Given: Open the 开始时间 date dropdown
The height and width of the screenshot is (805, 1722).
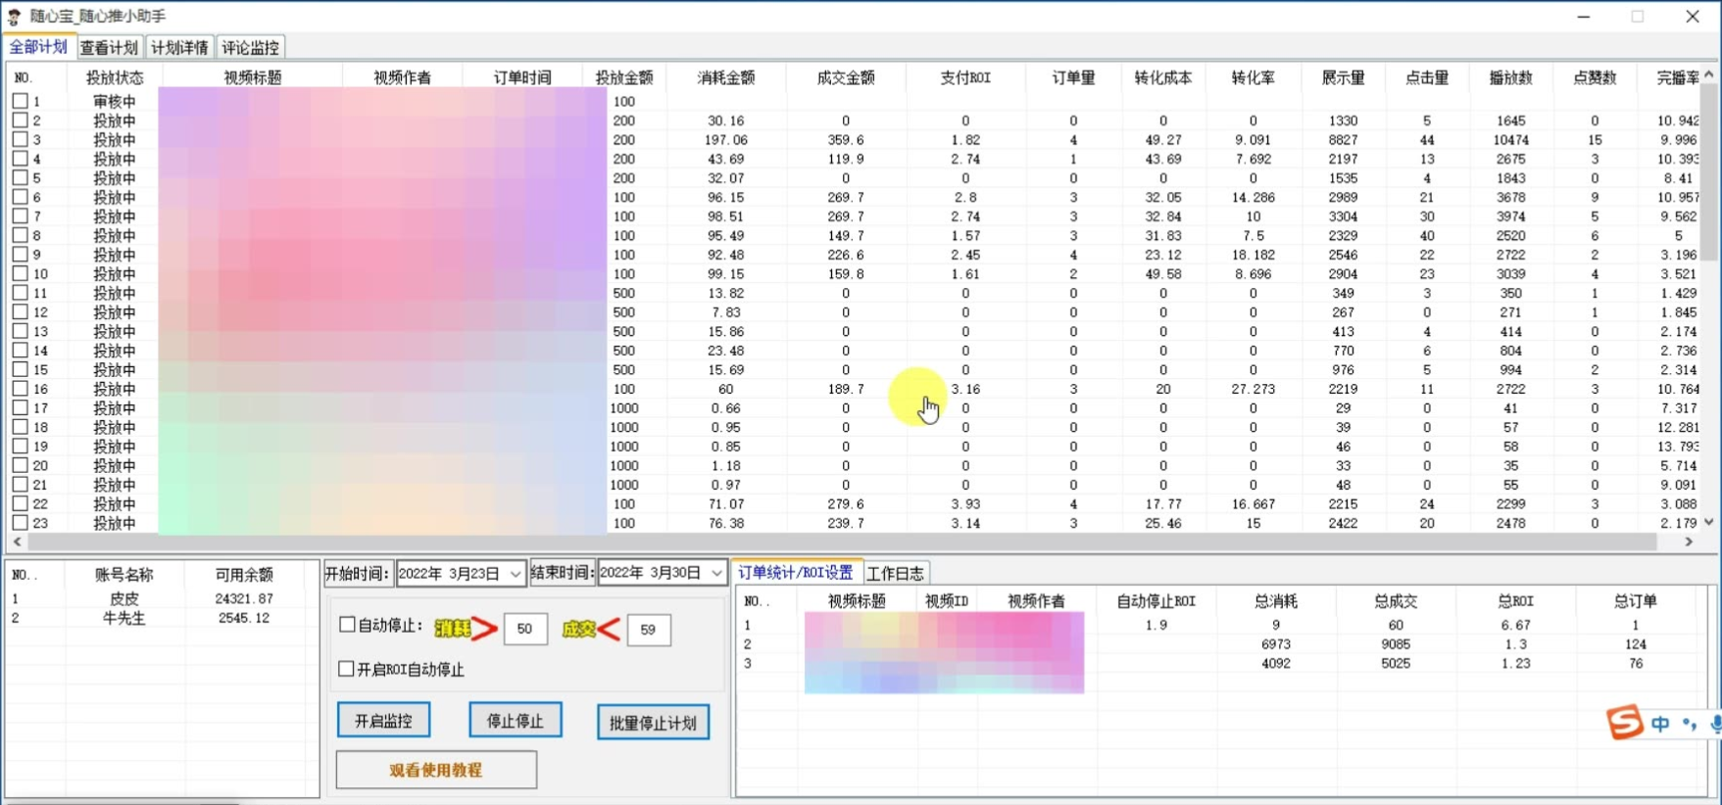Looking at the screenshot, I should click(516, 574).
